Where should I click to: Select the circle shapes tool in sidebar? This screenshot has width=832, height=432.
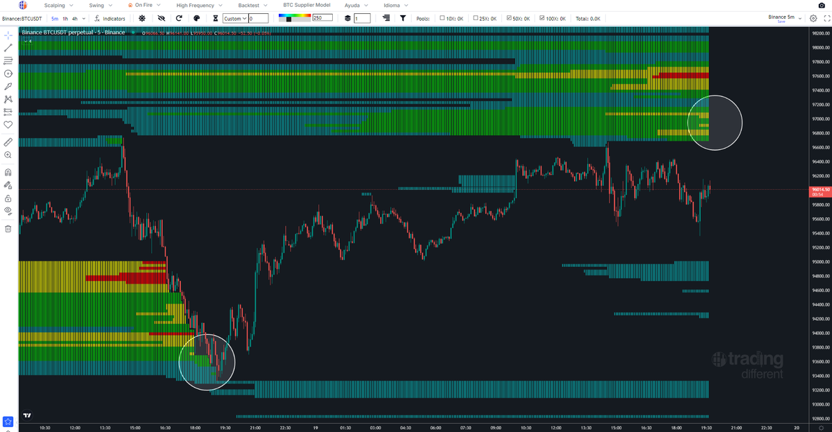(8, 73)
